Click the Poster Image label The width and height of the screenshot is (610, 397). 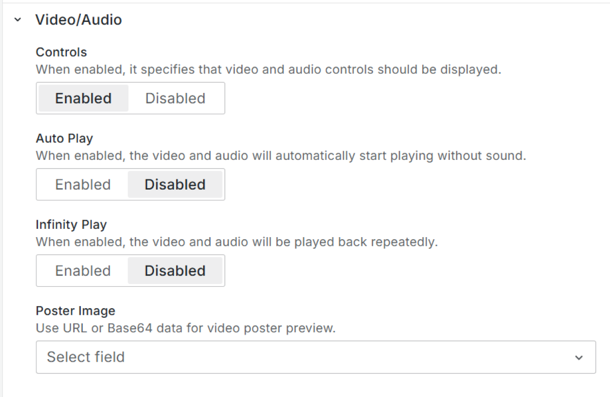click(75, 311)
